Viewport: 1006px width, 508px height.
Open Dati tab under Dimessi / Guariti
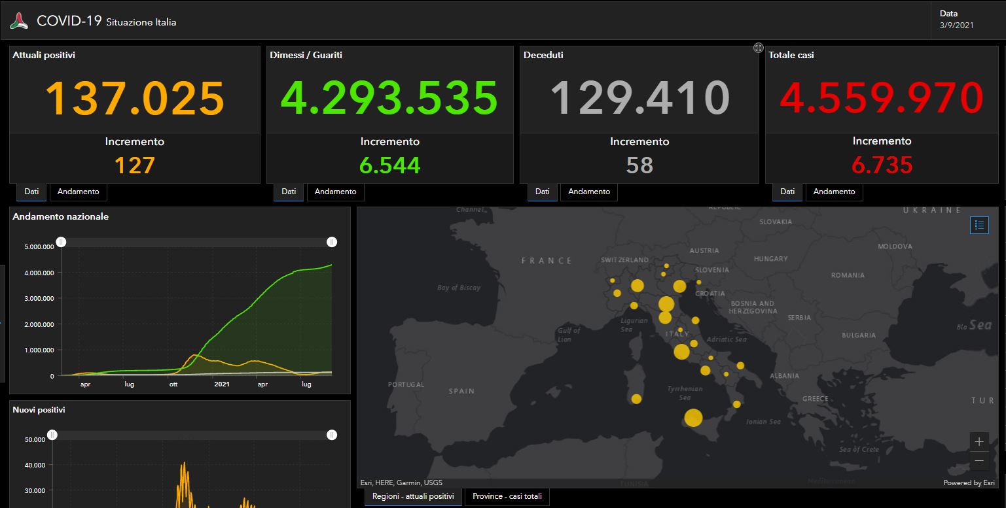pyautogui.click(x=289, y=192)
